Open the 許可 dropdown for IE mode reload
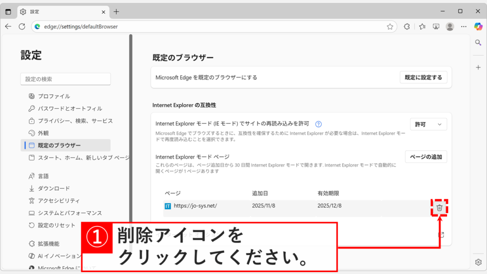 428,124
